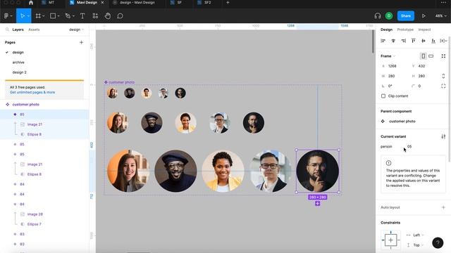Open the SF2 file tab

pyautogui.click(x=207, y=3)
